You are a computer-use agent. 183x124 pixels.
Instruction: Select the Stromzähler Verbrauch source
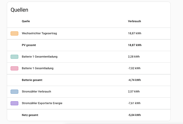[36, 92]
